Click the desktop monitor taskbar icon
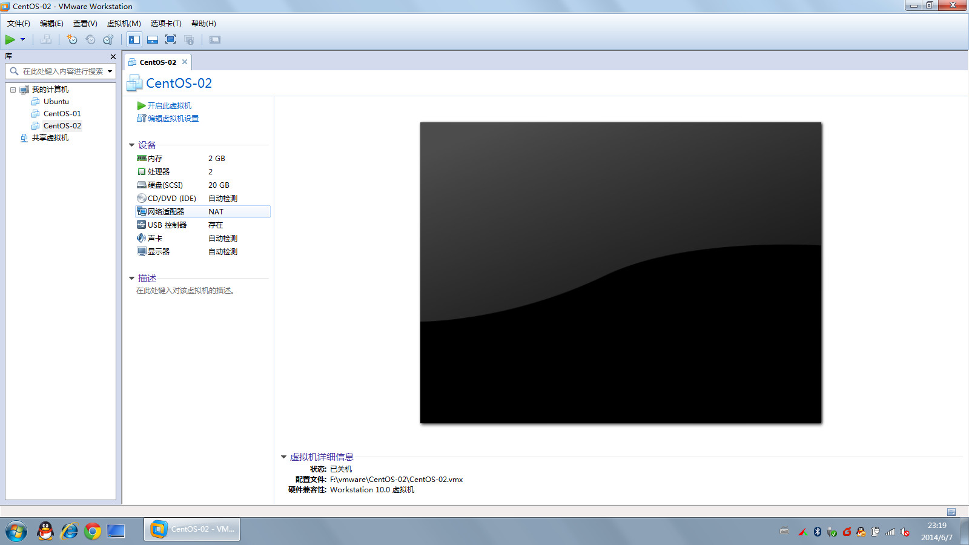 point(116,531)
